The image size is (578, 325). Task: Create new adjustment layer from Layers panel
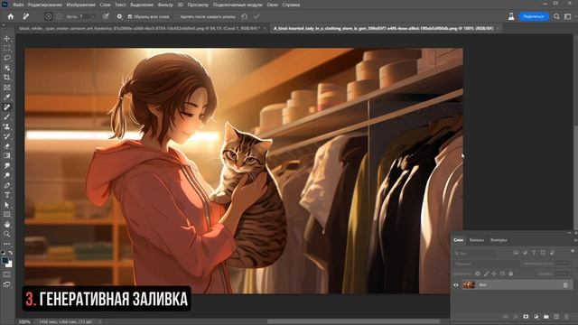(x=536, y=317)
